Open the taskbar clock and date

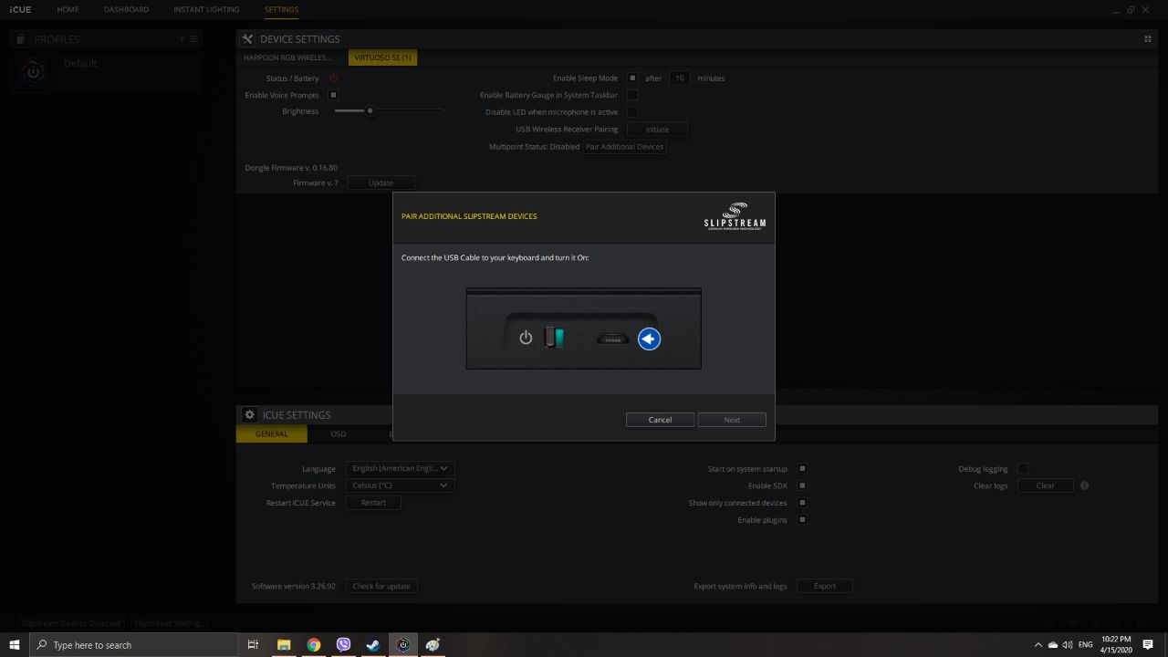(1117, 645)
